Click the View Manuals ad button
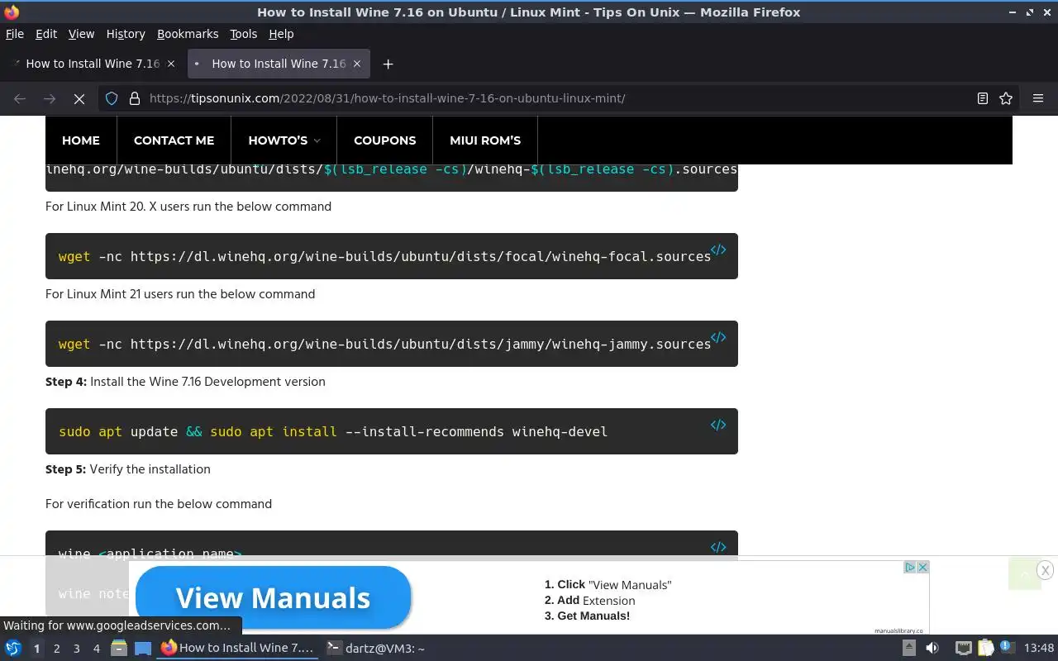 click(x=273, y=597)
